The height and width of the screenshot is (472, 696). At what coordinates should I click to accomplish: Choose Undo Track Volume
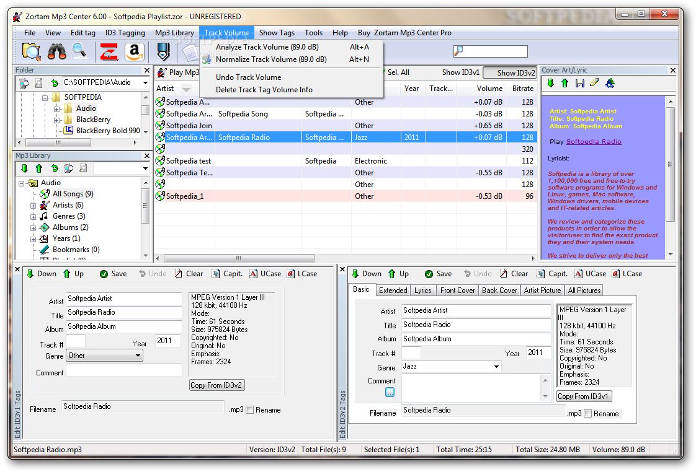pyautogui.click(x=291, y=77)
